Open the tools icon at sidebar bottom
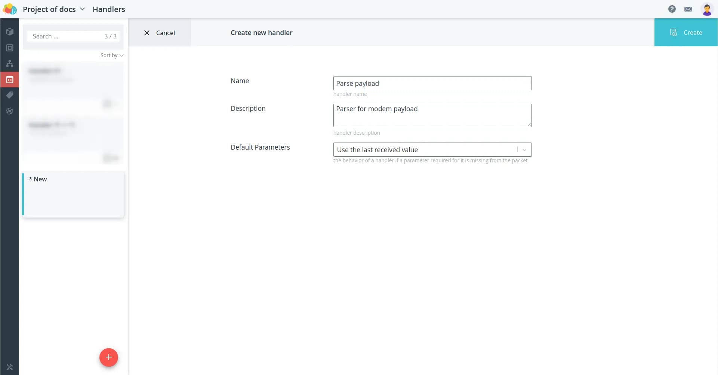718x375 pixels. click(x=10, y=367)
